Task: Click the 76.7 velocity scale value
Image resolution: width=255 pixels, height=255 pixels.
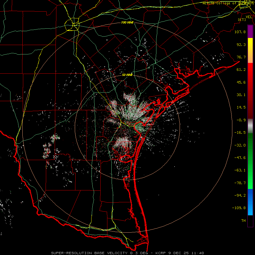Action: (241, 57)
